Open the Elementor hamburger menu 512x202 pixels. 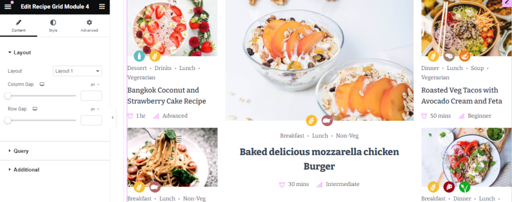8,7
